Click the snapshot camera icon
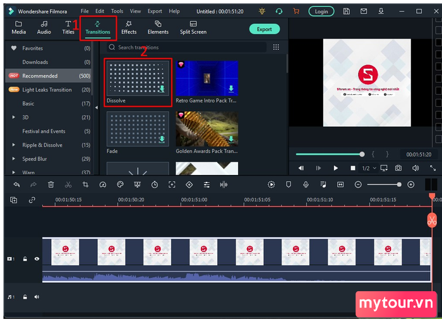This screenshot has height=324, width=442. pyautogui.click(x=398, y=168)
